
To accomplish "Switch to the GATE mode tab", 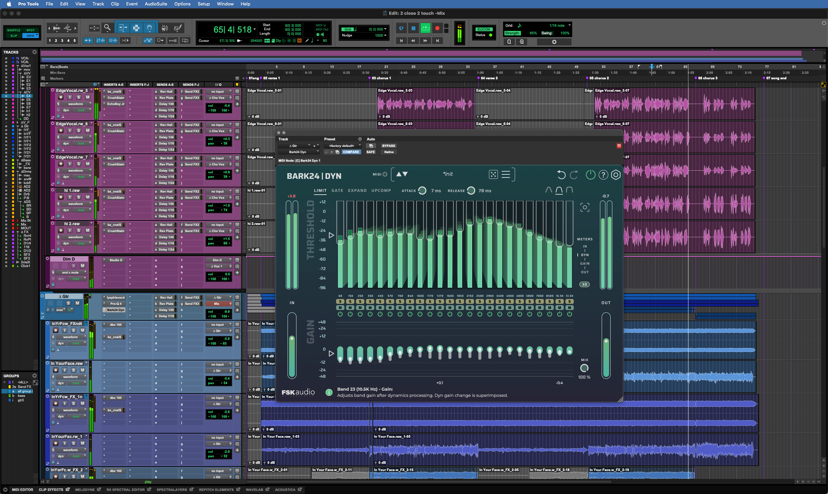I will coord(337,191).
